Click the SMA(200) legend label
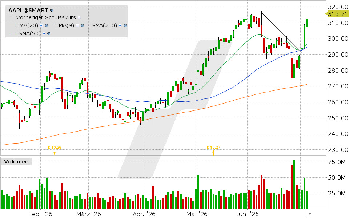 [104, 25]
